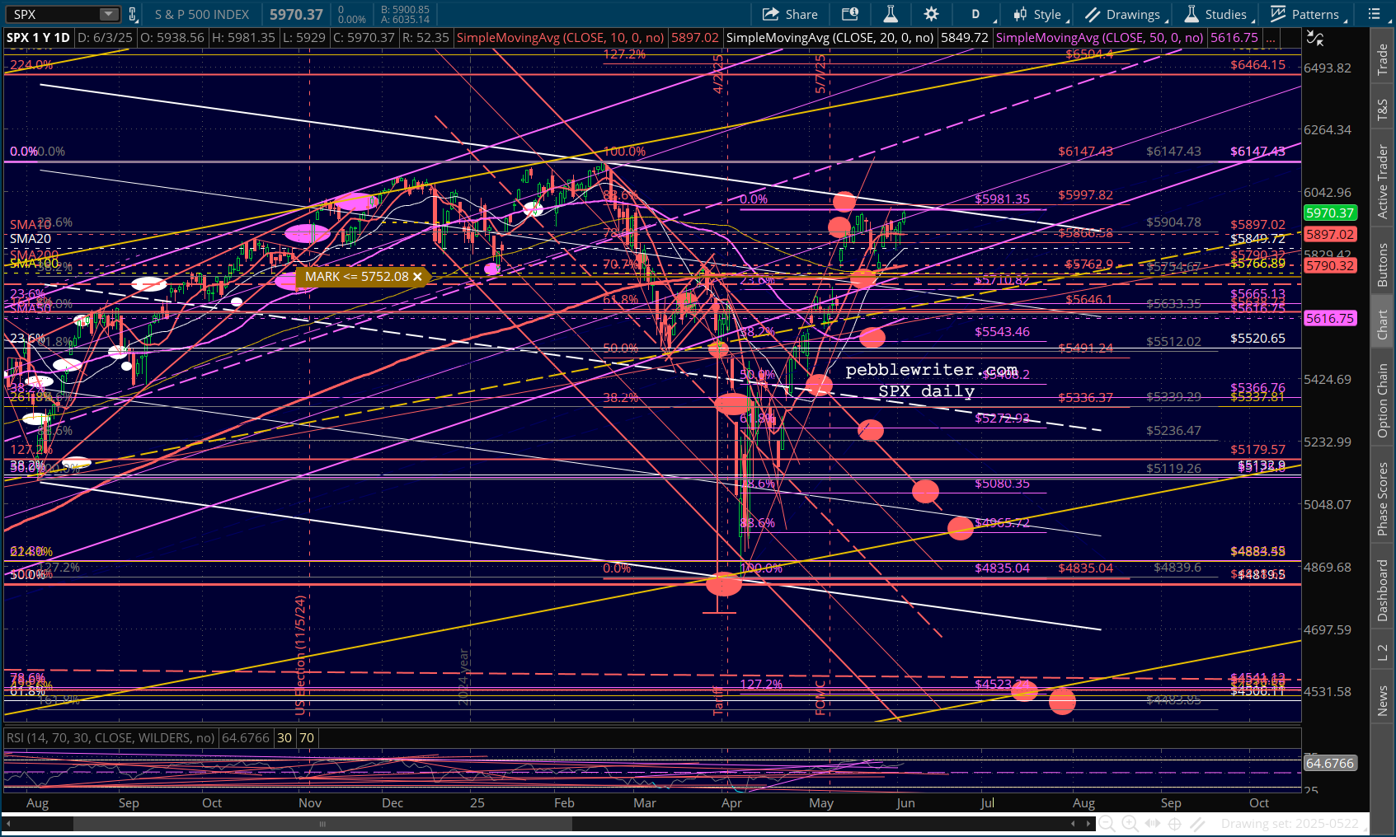Viewport: 1396px width, 837px height.
Task: Click the pan crosshair icon
Action: (1175, 823)
